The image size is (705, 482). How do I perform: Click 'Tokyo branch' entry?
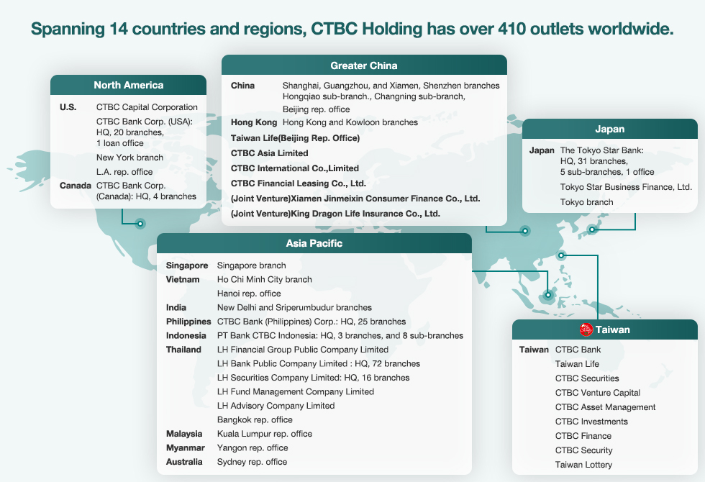[x=586, y=202]
